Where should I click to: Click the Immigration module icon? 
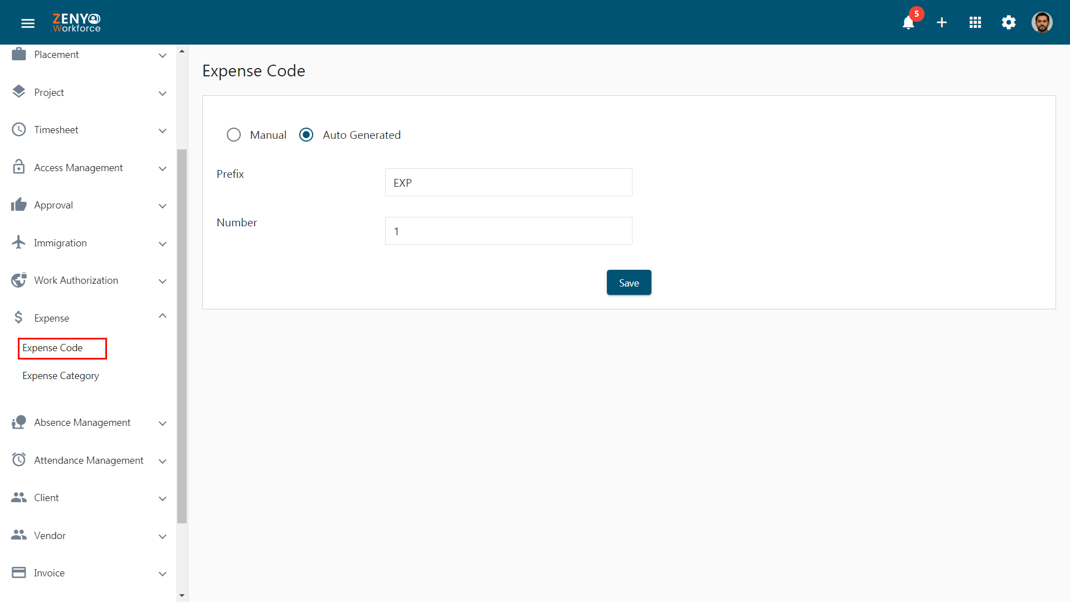(x=19, y=242)
